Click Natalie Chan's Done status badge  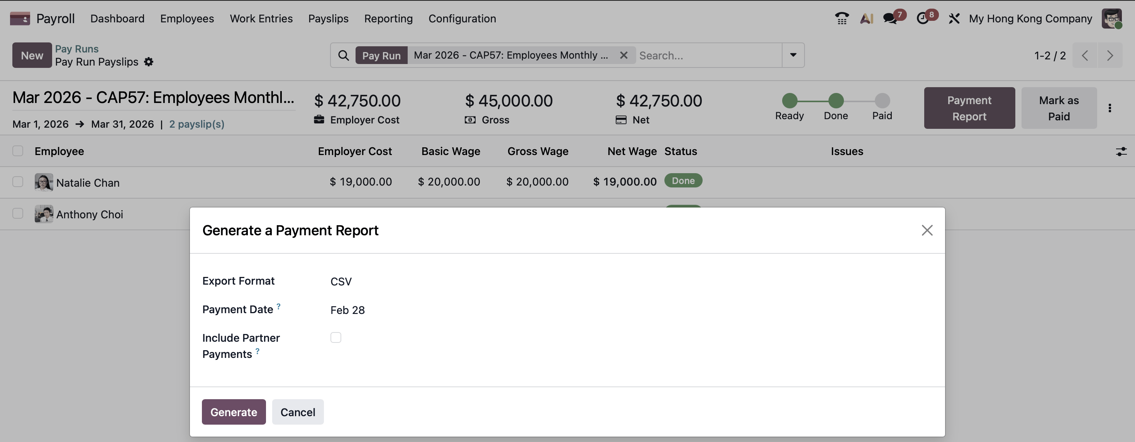[683, 181]
